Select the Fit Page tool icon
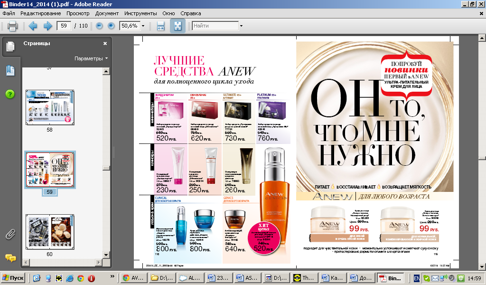486x285 pixels. [178, 26]
